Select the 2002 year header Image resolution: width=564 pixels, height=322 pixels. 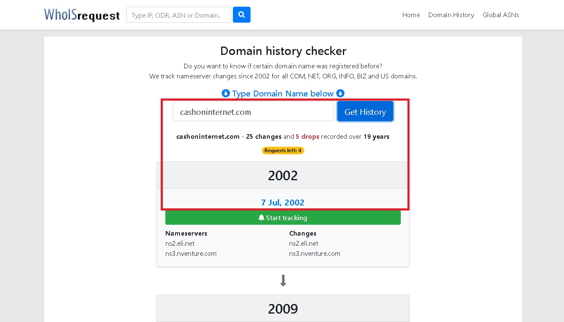pyautogui.click(x=283, y=175)
